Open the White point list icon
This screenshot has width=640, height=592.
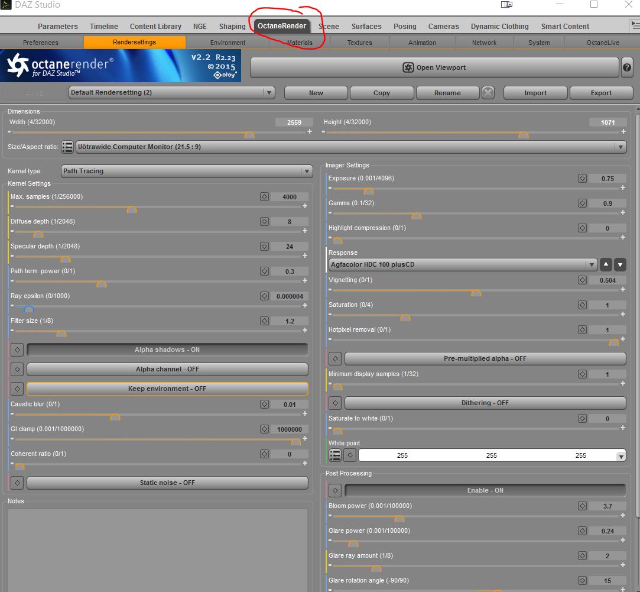[335, 455]
